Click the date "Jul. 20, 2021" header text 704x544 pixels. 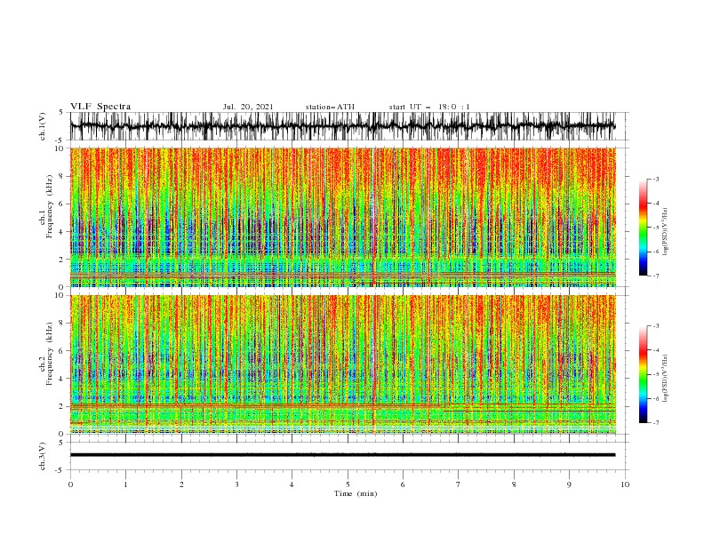pyautogui.click(x=248, y=107)
